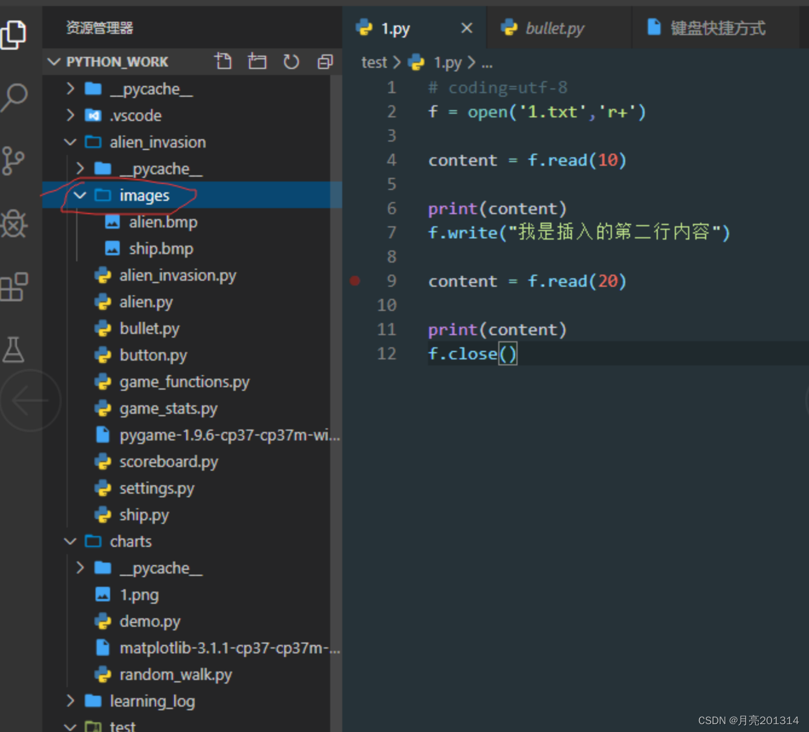Expand the top-level __pycache__ folder
Screen dimensions: 809x732
pyautogui.click(x=70, y=89)
